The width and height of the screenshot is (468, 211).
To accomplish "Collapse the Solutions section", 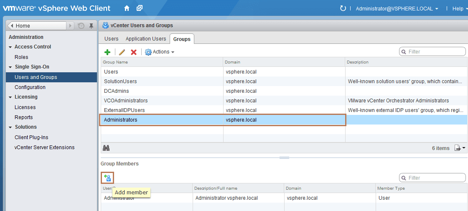I will click(x=10, y=127).
